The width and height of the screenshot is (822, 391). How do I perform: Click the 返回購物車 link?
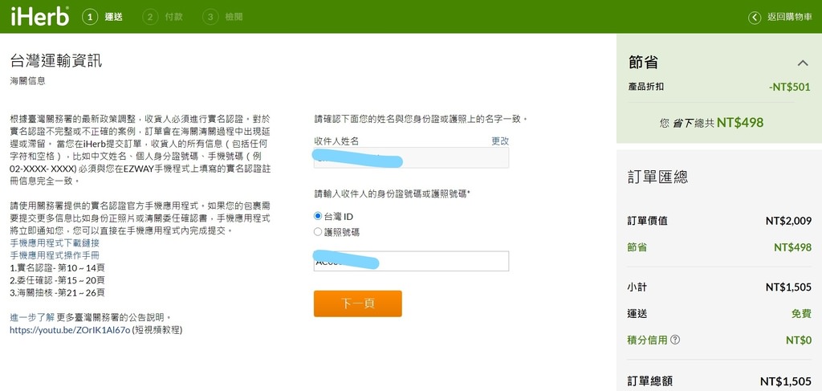coord(790,18)
